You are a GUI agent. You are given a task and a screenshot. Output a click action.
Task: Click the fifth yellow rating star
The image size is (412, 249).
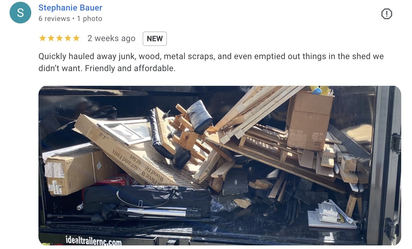[x=76, y=38]
